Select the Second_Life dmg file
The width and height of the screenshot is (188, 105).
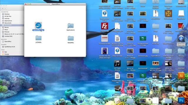[x=117, y=38]
